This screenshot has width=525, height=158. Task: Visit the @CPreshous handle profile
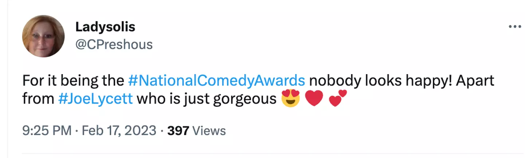[114, 45]
